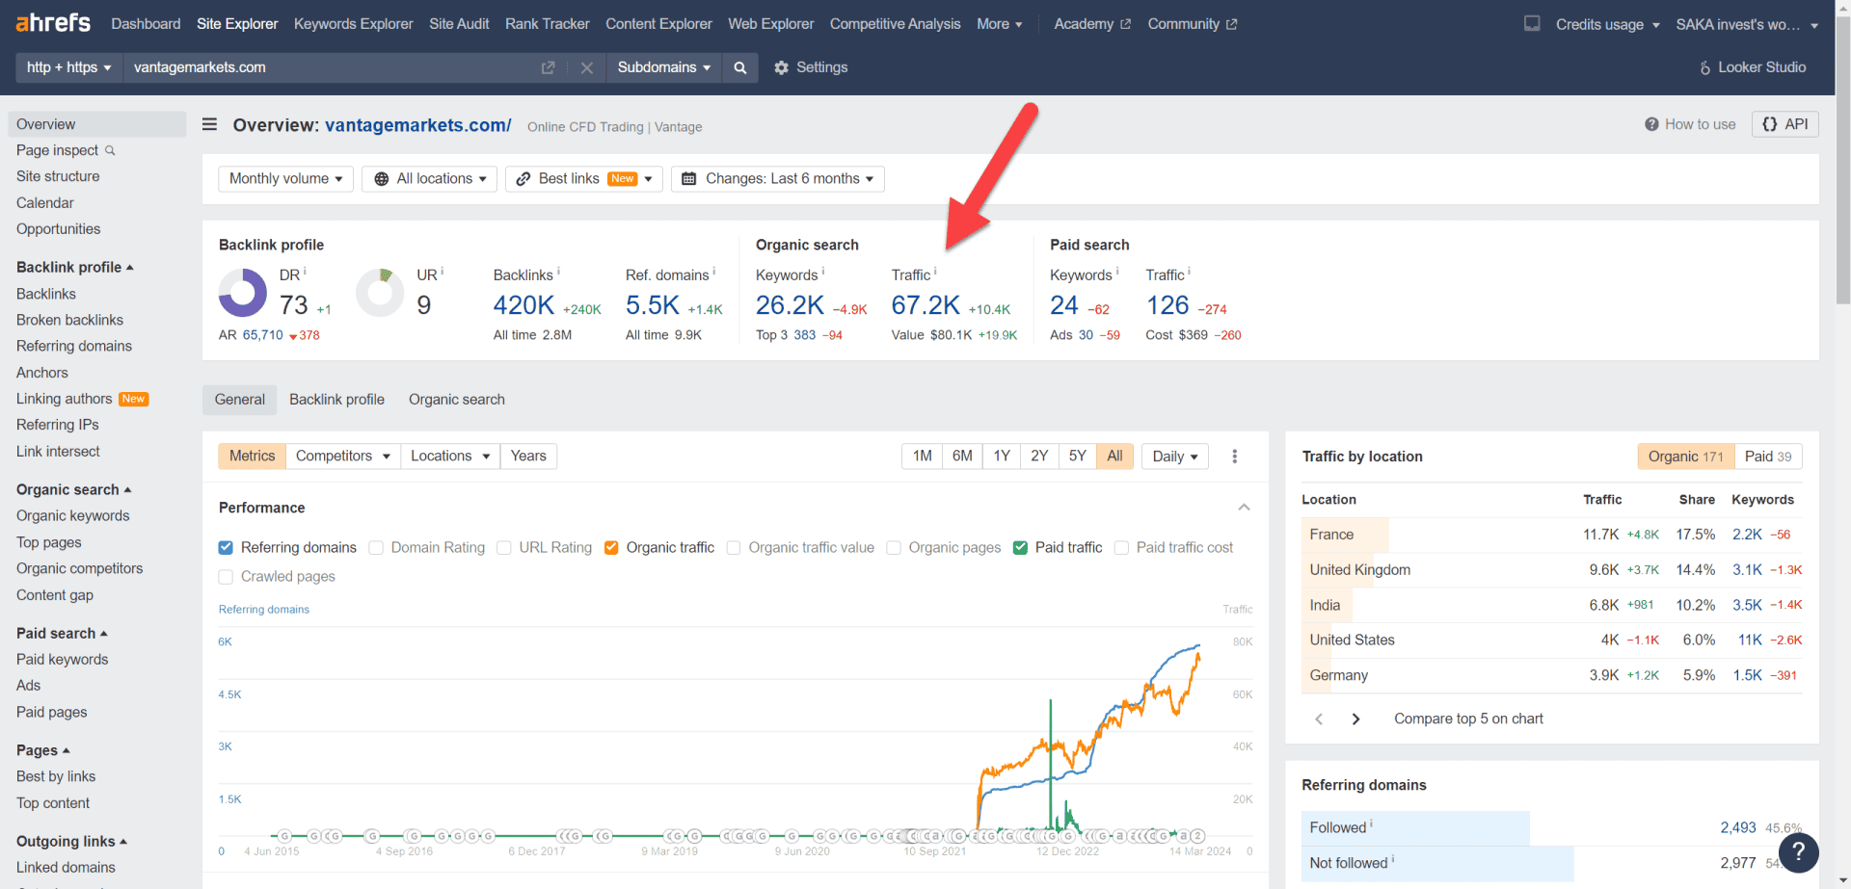Collapse the Performance section chevron
The width and height of the screenshot is (1851, 889).
1244,508
